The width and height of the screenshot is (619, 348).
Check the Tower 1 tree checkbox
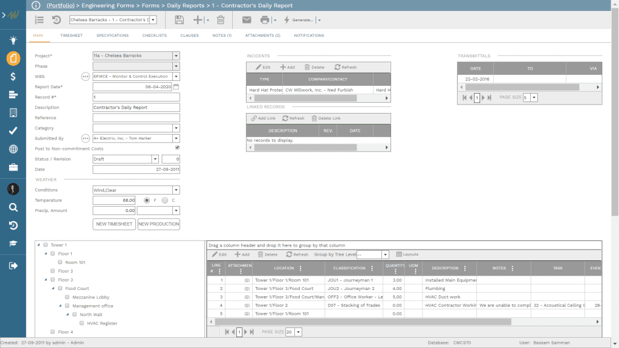click(46, 245)
